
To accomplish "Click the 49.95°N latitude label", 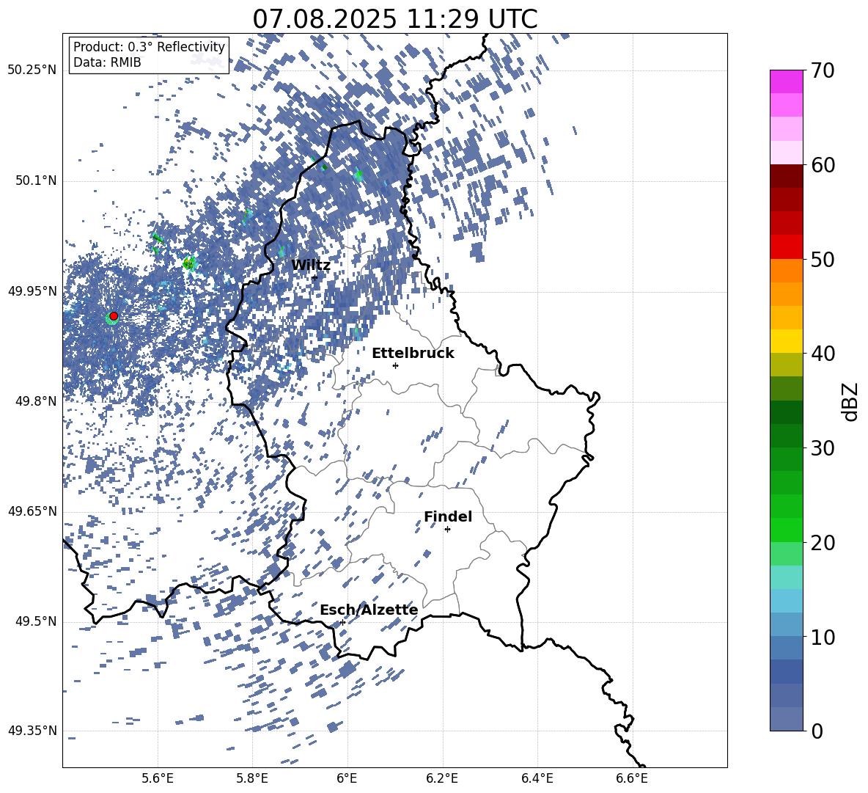I will point(32,291).
